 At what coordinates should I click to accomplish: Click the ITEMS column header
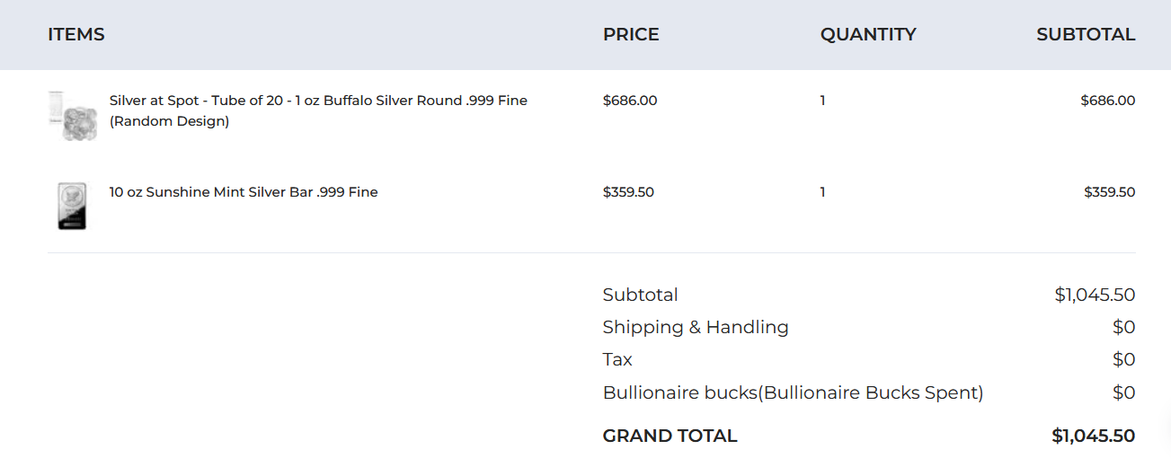76,35
